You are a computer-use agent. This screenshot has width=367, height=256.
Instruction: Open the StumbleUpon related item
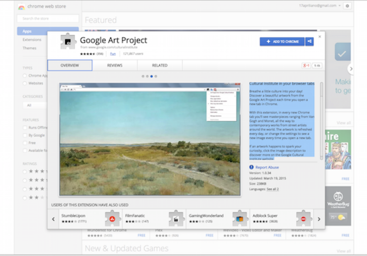coord(91,219)
